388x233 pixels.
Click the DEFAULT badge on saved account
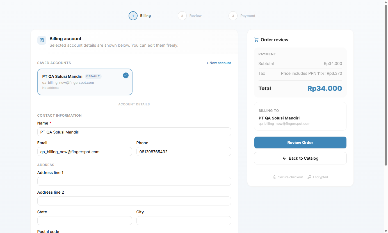point(93,76)
